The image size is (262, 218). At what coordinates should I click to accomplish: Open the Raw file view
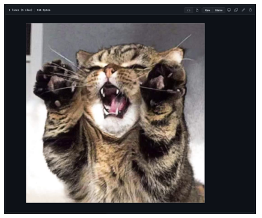tap(207, 10)
